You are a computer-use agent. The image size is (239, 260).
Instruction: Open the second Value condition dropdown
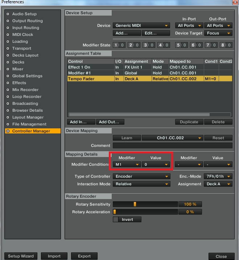point(218,165)
